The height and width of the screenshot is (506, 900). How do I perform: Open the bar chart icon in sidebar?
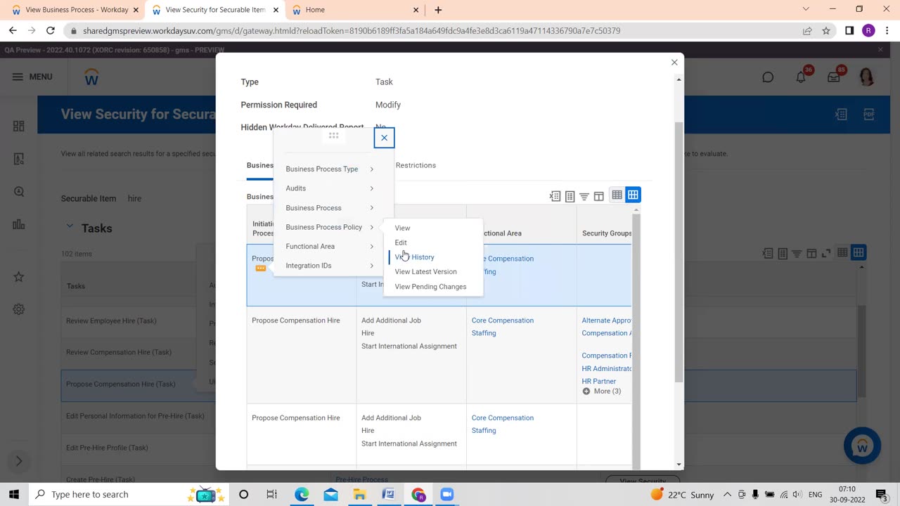click(x=19, y=225)
